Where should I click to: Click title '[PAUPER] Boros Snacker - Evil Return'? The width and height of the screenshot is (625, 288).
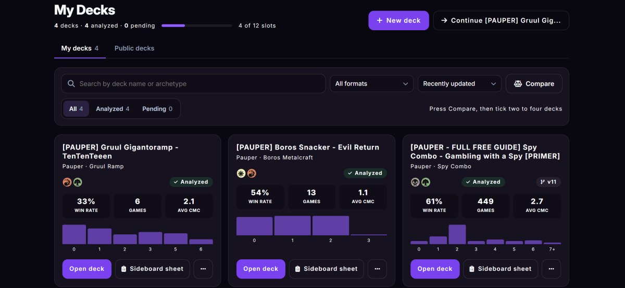point(308,147)
